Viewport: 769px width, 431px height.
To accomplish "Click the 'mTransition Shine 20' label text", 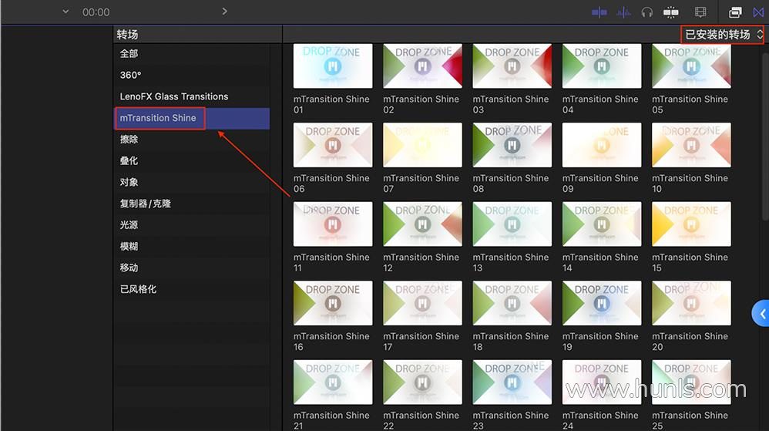I will click(690, 342).
